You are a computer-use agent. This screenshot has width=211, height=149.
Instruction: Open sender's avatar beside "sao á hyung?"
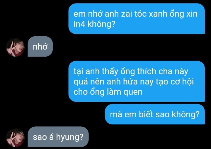[x=15, y=138]
